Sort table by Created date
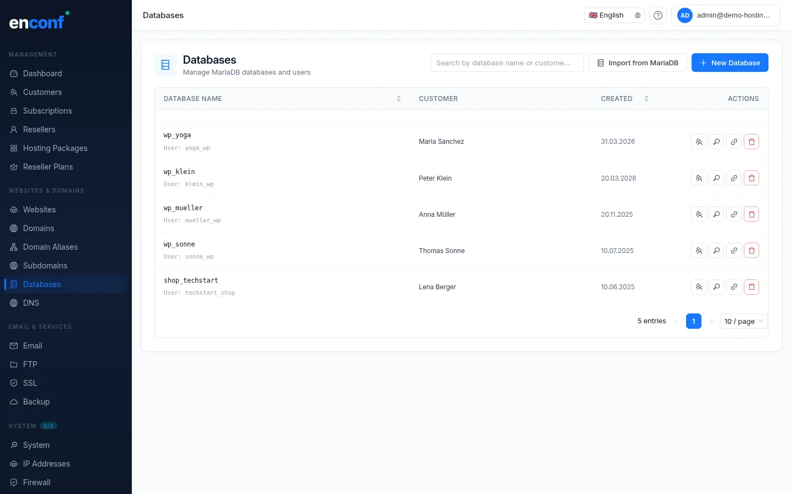 [625, 99]
